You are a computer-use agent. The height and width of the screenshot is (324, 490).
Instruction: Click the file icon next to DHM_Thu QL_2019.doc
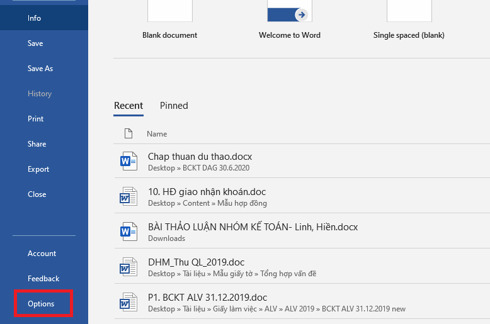coord(128,267)
